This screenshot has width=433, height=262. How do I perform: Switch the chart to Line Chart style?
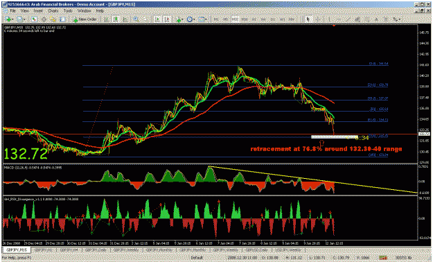(x=125, y=19)
